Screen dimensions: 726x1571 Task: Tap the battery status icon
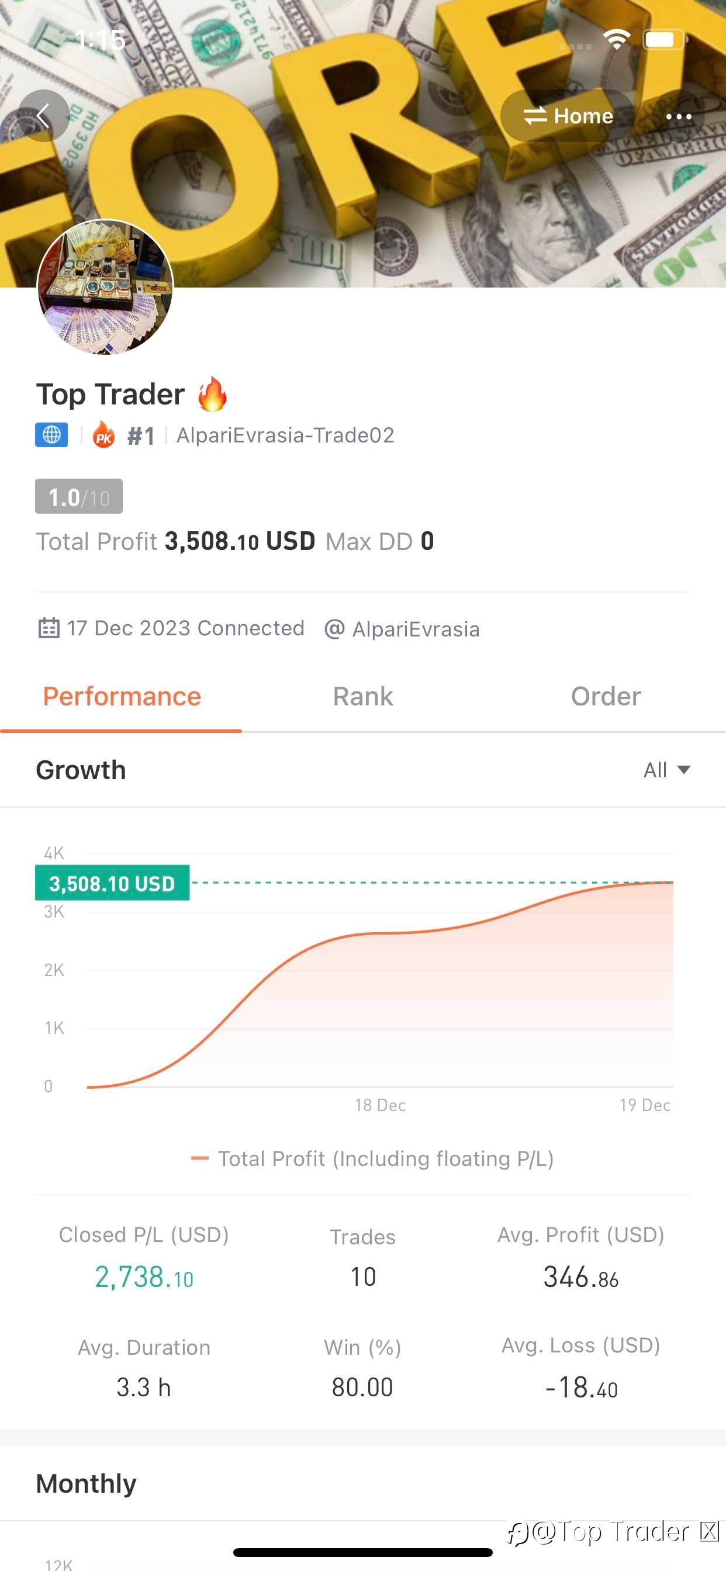pyautogui.click(x=664, y=40)
